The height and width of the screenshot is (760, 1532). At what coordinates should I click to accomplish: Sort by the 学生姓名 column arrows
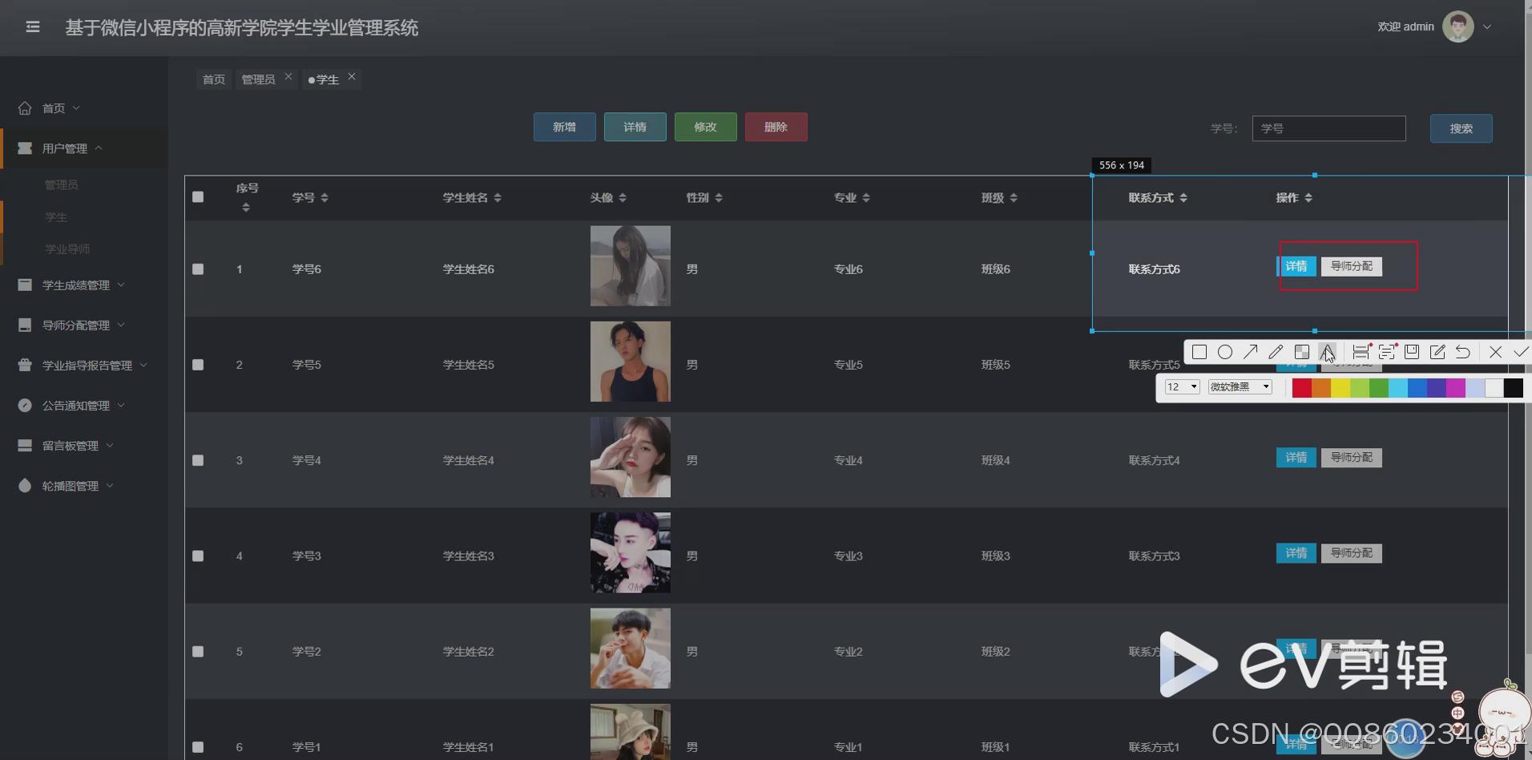(x=498, y=197)
